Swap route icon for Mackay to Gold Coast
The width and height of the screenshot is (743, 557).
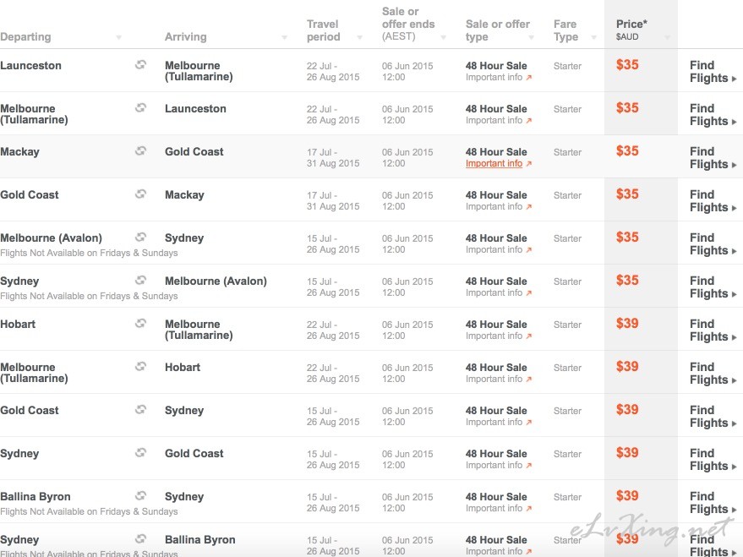pyautogui.click(x=140, y=150)
